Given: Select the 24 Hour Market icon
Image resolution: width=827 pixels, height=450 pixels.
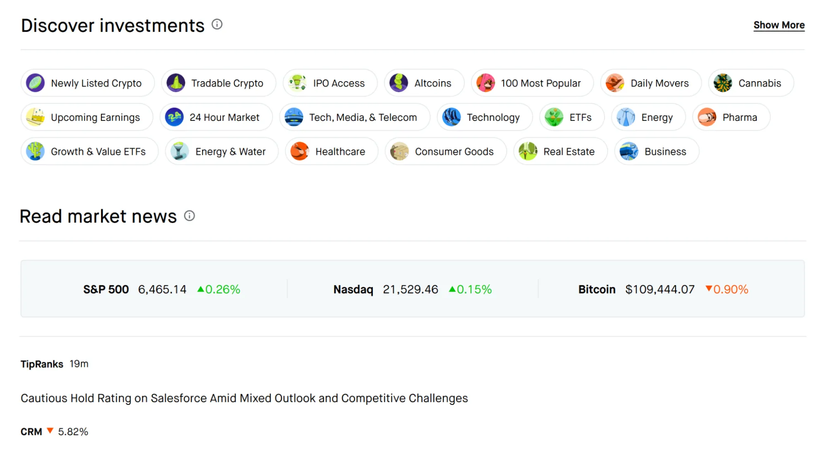Looking at the screenshot, I should click(174, 117).
